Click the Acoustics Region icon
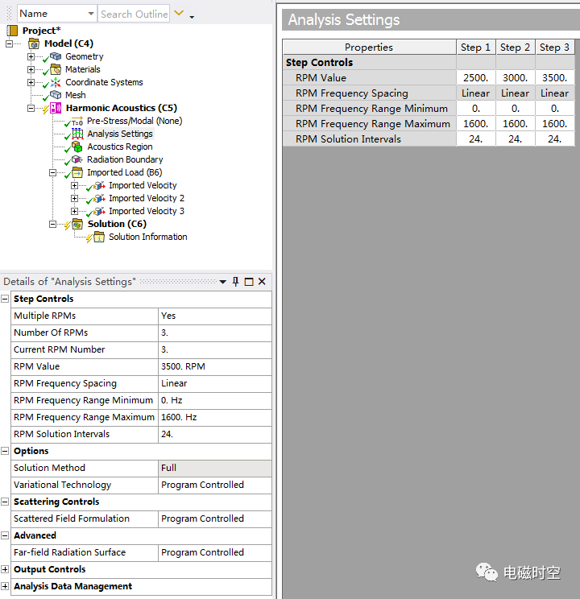Viewport: 580px width, 599px height. 77,147
